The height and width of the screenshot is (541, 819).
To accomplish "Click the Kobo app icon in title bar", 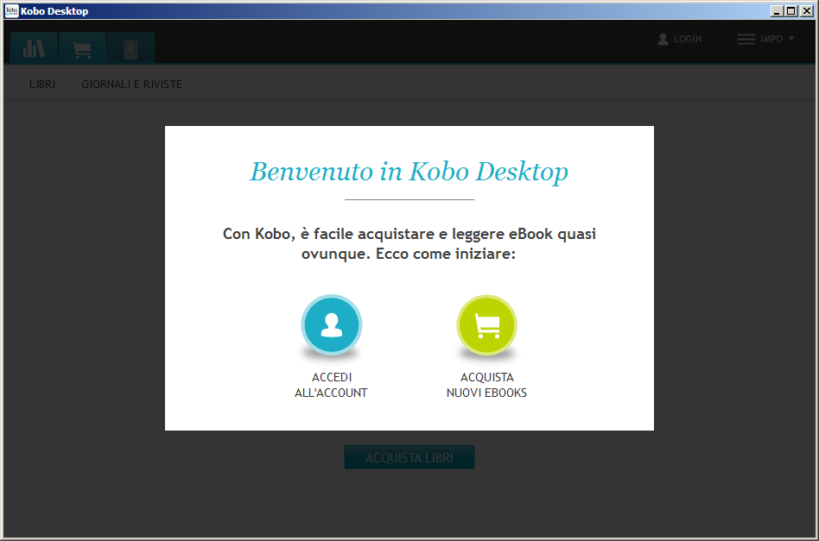I will pyautogui.click(x=11, y=11).
